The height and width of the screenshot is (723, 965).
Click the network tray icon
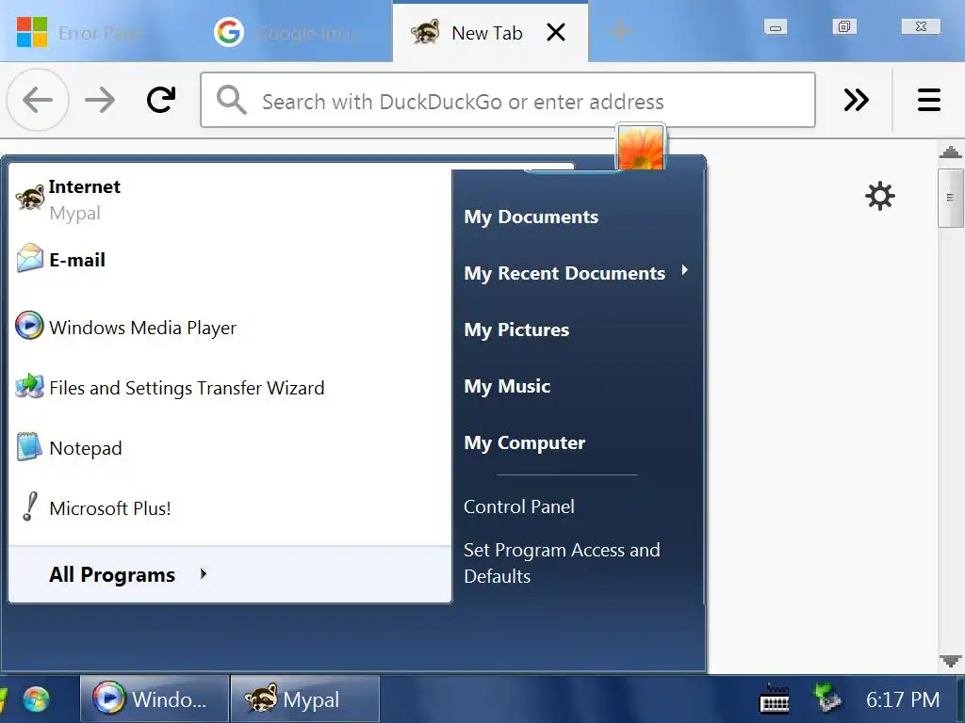827,698
